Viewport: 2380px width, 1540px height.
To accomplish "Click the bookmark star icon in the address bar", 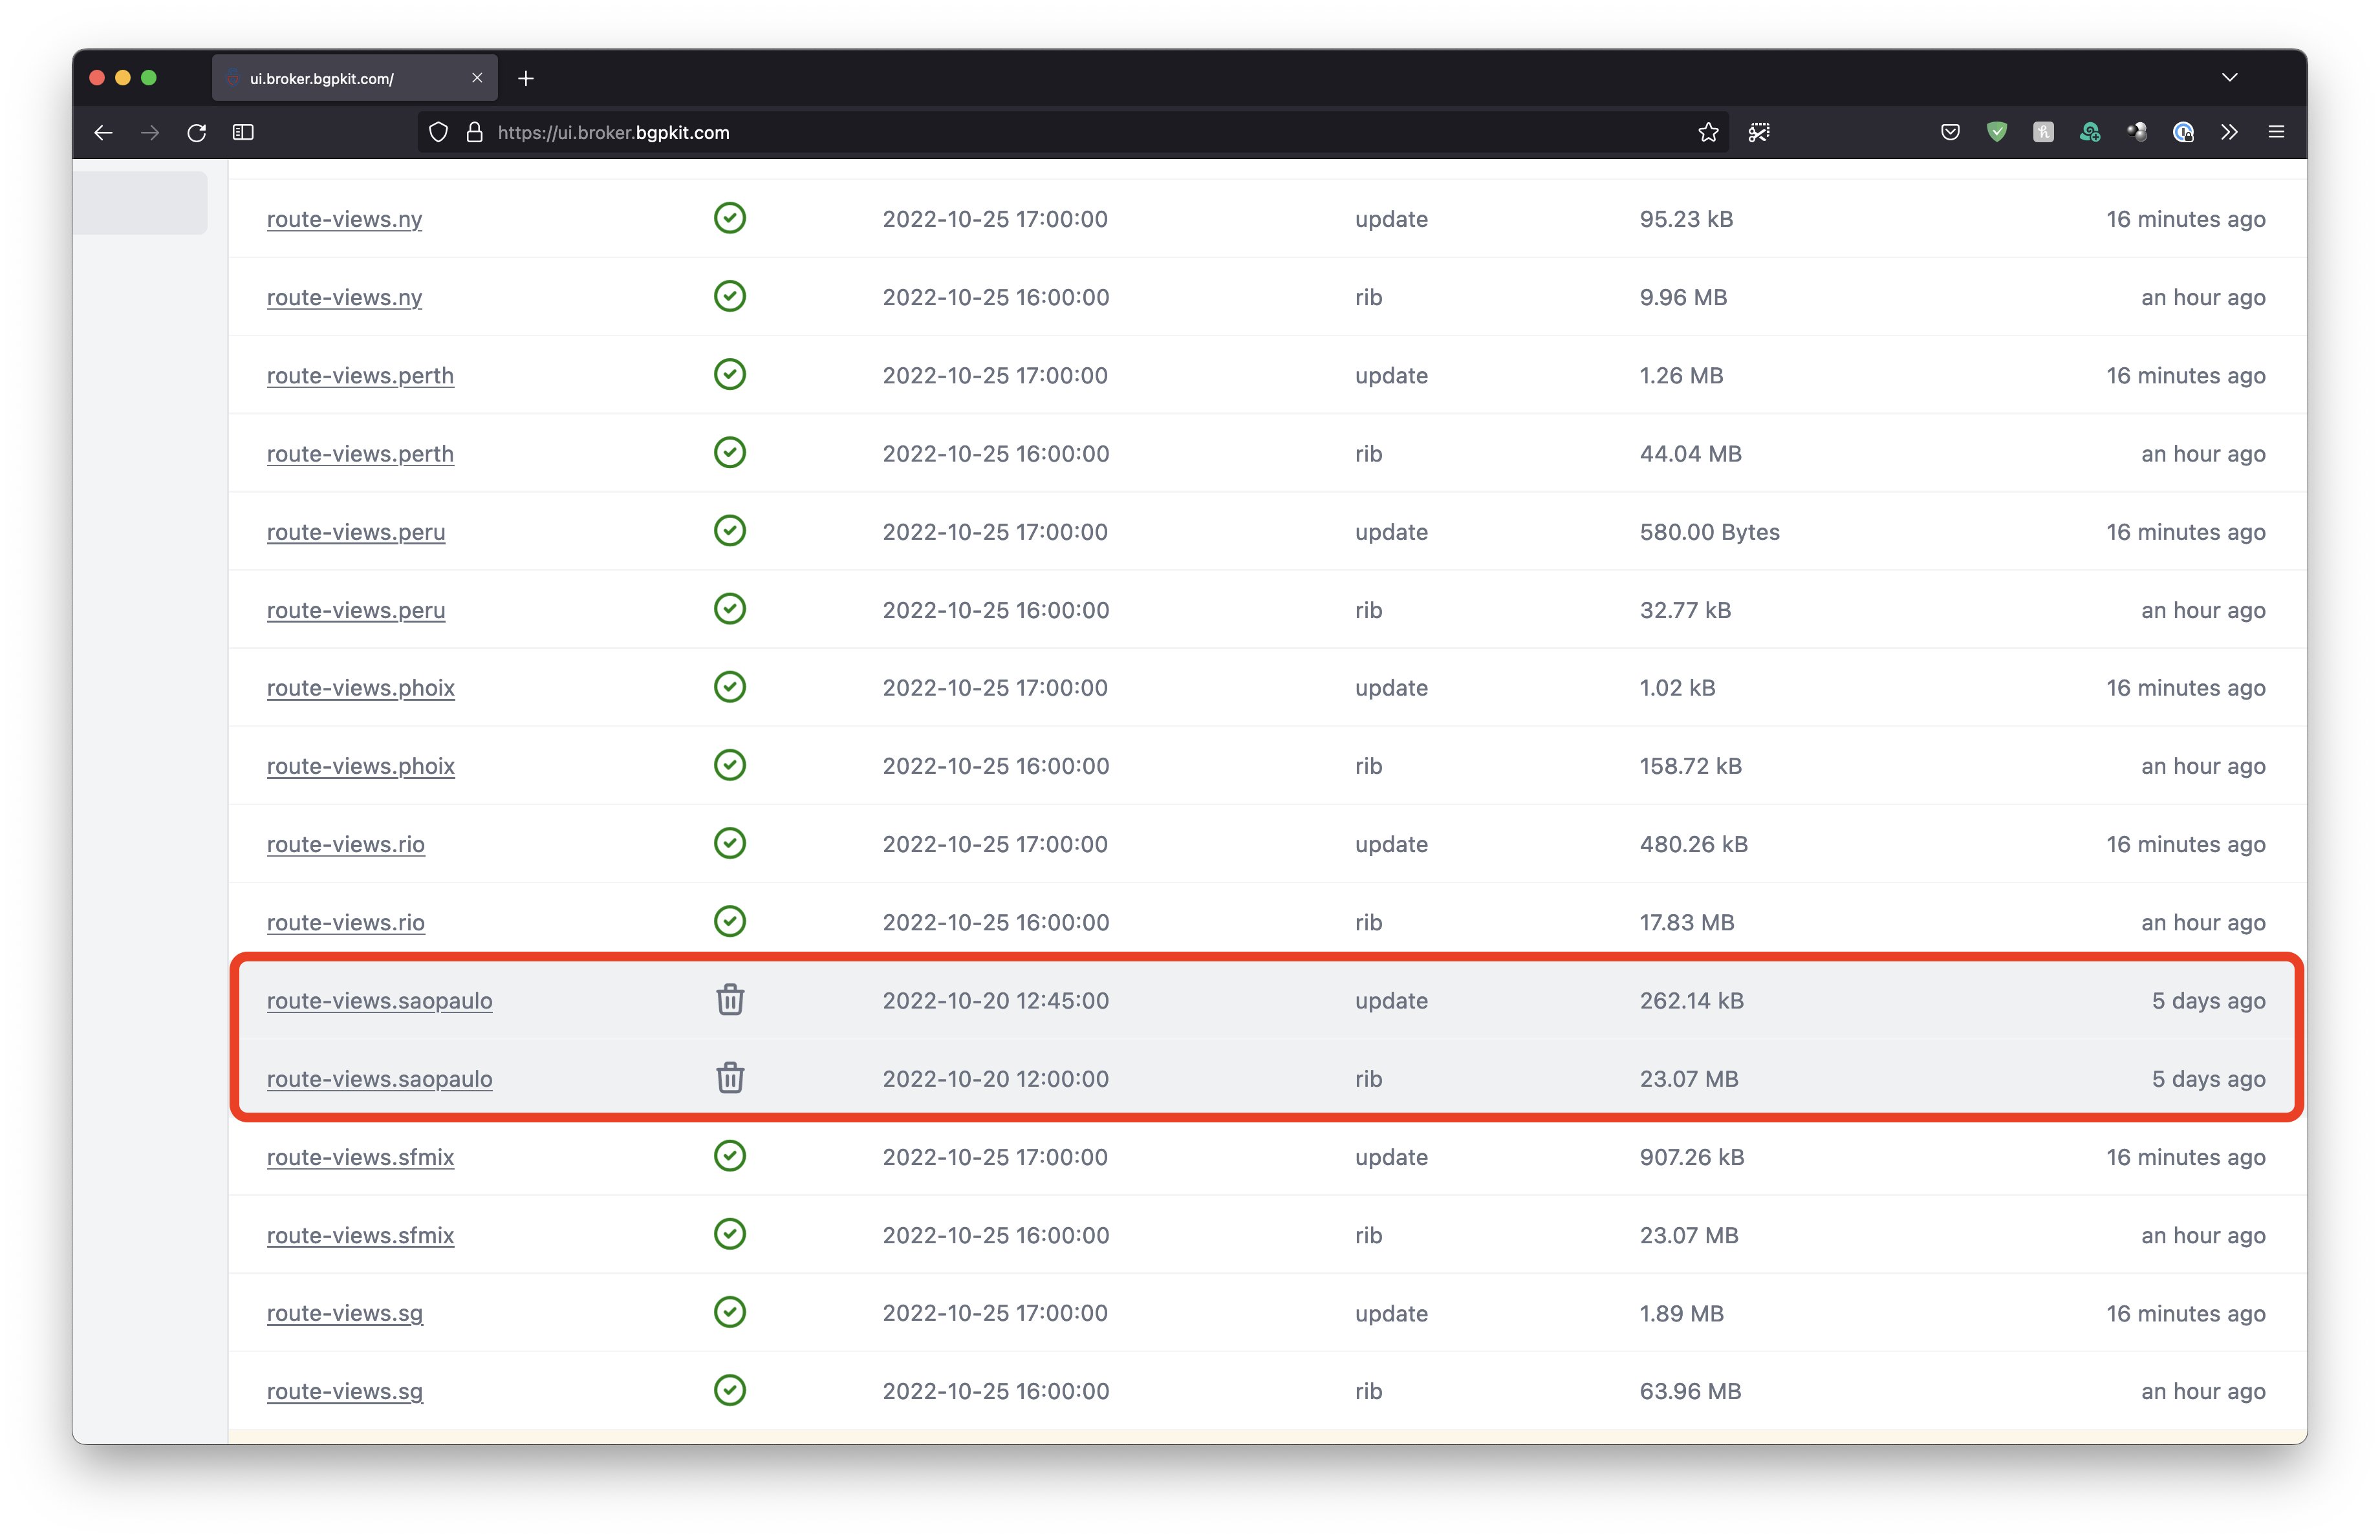I will (1708, 132).
